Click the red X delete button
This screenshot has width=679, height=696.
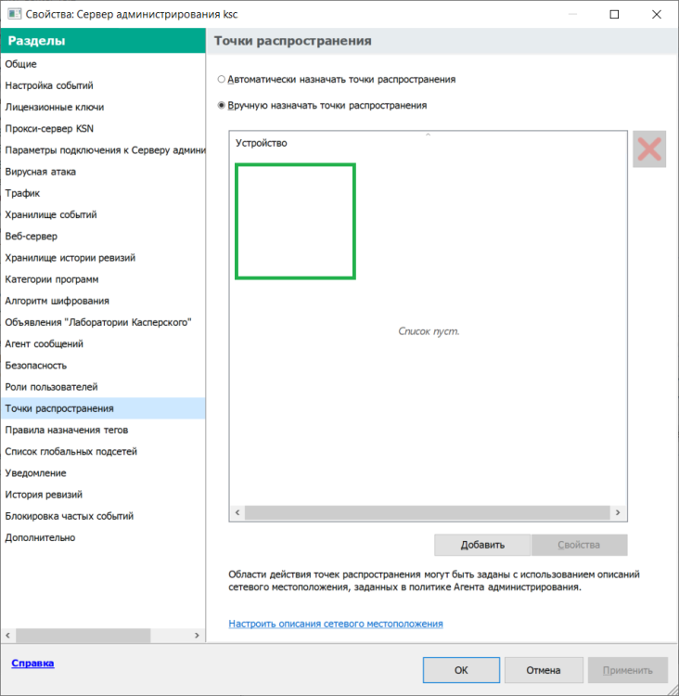coord(649,148)
